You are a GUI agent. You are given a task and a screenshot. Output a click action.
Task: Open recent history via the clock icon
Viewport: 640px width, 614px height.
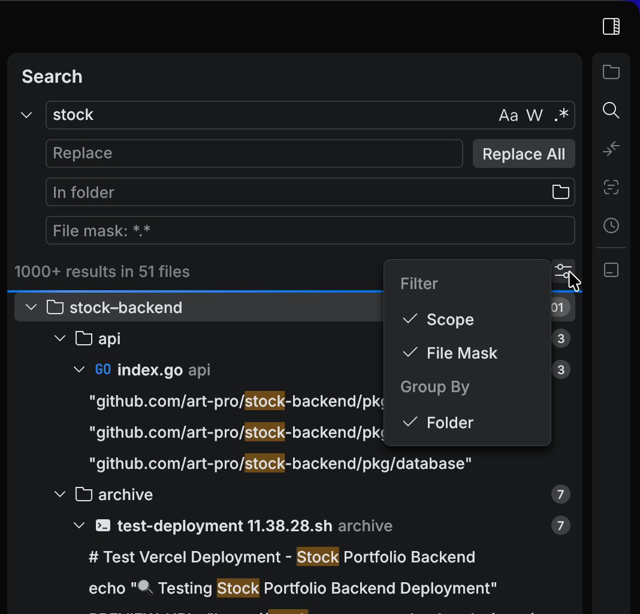point(611,225)
